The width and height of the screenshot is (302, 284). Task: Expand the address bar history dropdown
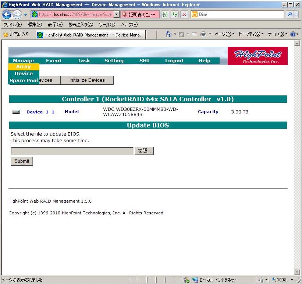point(116,14)
